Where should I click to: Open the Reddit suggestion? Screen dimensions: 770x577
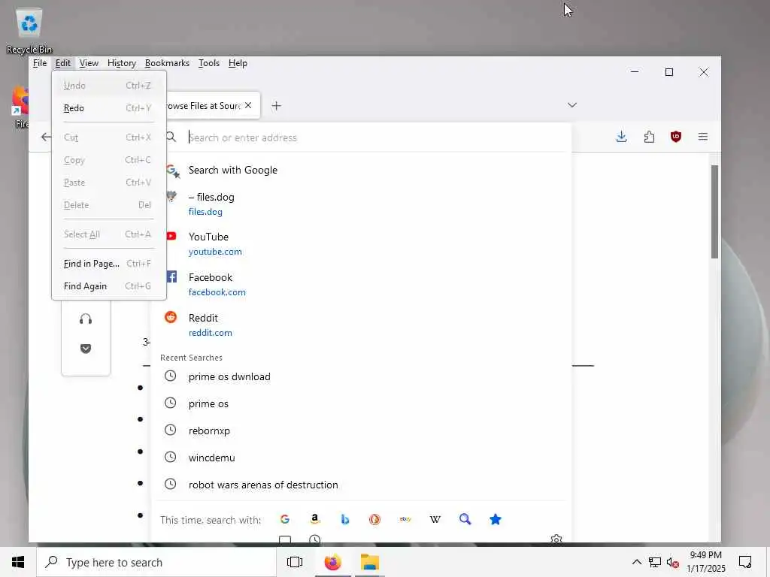[362, 325]
